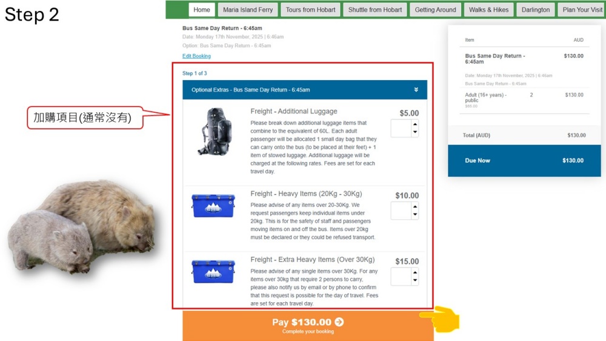Image resolution: width=606 pixels, height=341 pixels.
Task: Open the Walks & Hikes tab
Action: pos(488,10)
